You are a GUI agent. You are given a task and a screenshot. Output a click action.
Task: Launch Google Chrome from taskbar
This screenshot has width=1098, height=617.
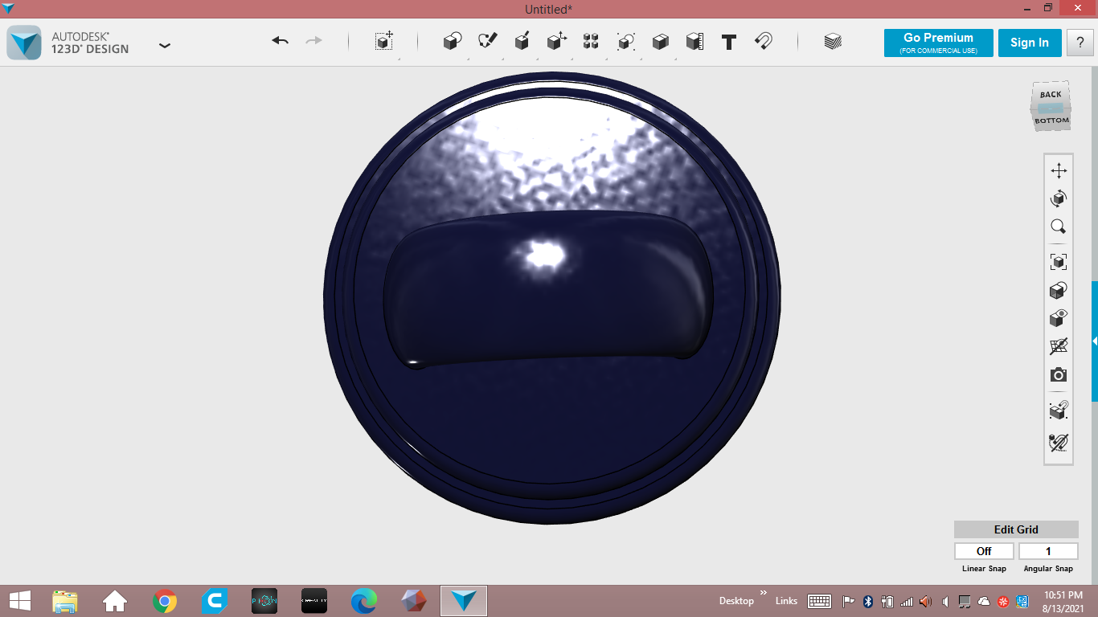click(x=165, y=601)
